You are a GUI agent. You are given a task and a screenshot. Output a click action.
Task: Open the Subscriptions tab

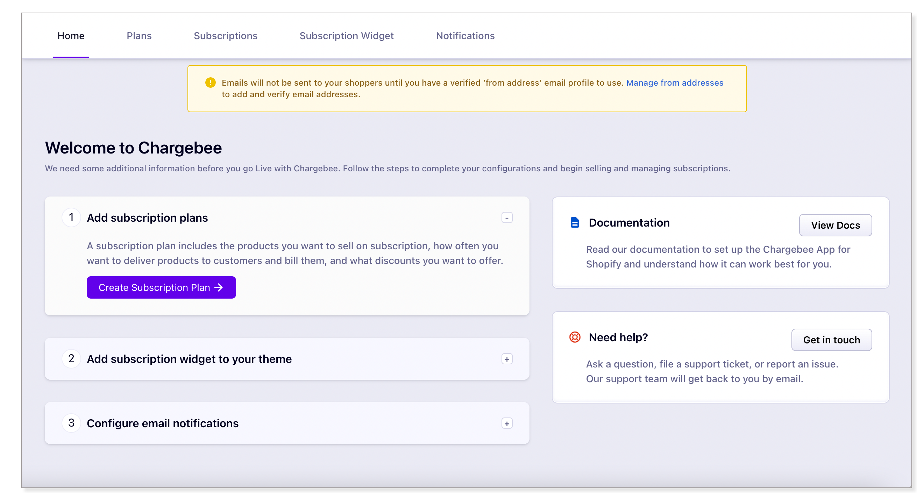click(x=225, y=36)
